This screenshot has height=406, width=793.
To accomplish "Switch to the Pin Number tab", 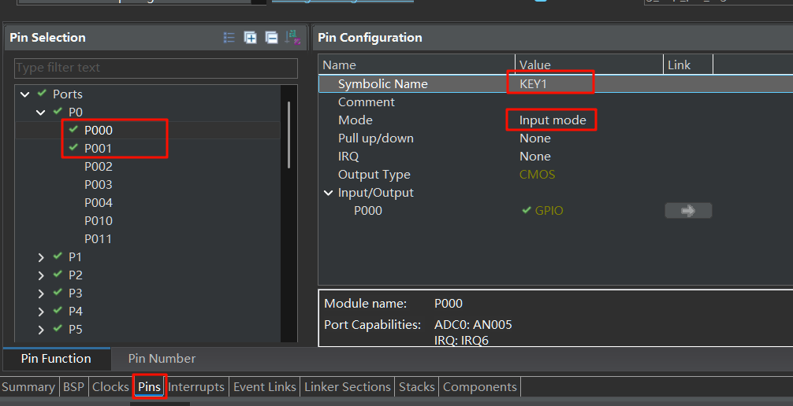I will coord(162,359).
